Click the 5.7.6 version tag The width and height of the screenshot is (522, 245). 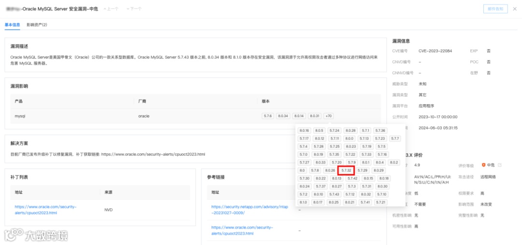[268, 116]
